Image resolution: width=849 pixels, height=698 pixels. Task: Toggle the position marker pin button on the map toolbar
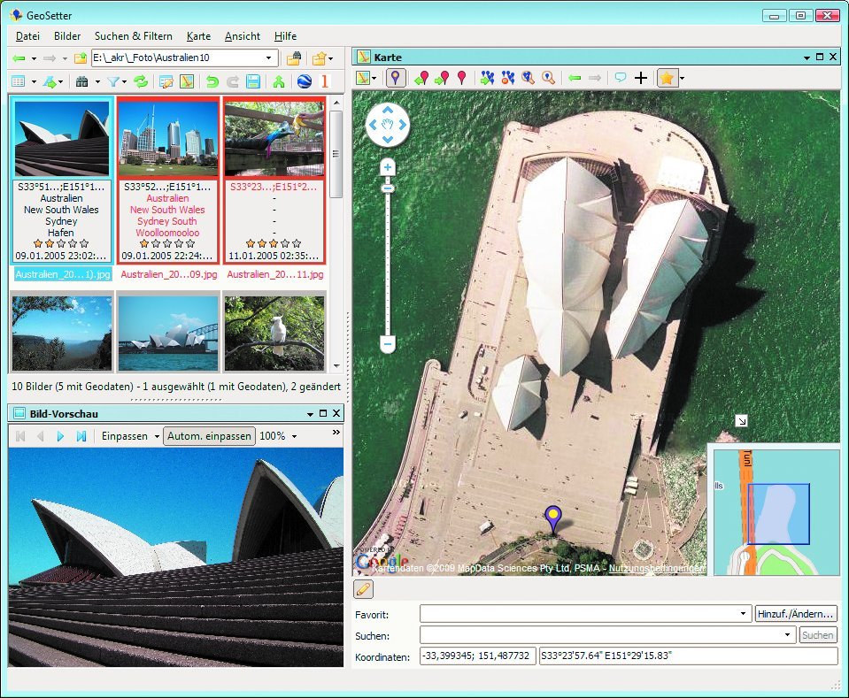pos(395,78)
